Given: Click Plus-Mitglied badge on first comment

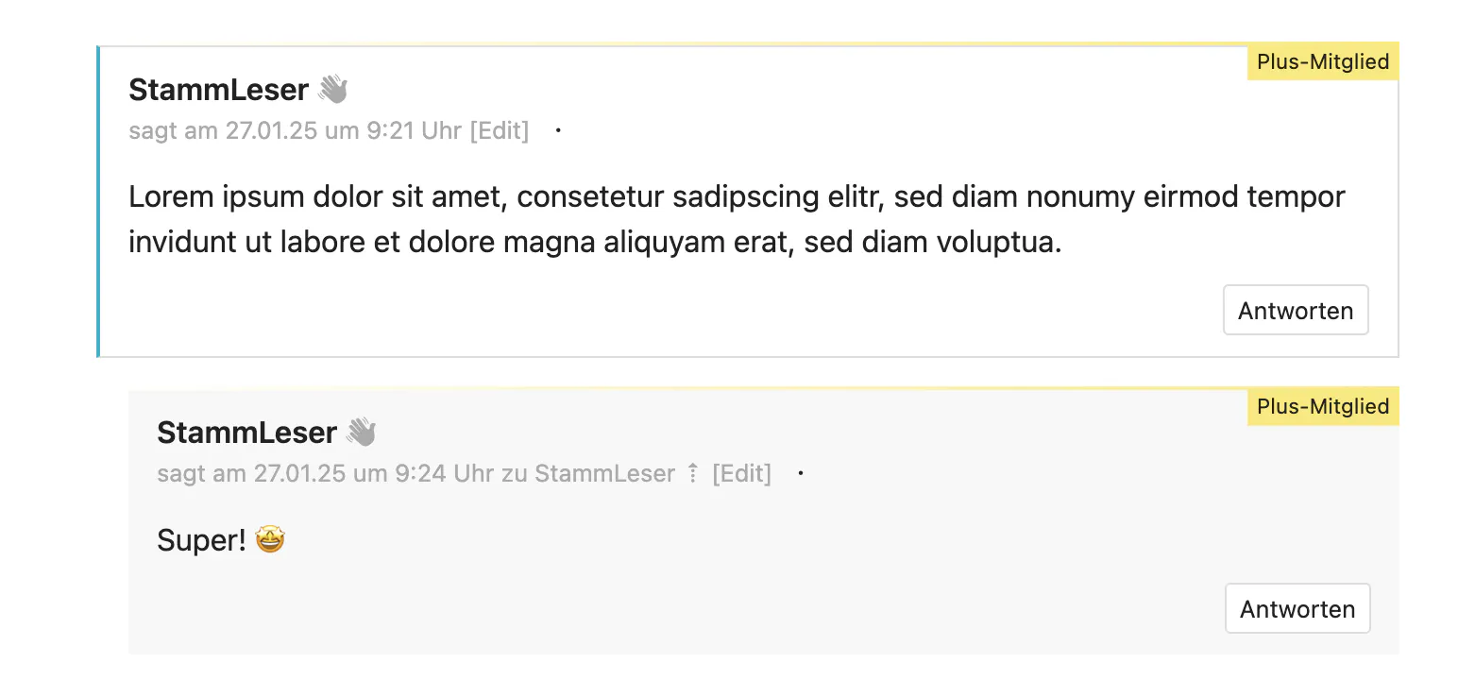Looking at the screenshot, I should click(1322, 62).
